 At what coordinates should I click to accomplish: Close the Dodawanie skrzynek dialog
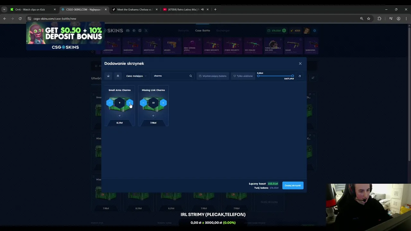[x=300, y=64]
